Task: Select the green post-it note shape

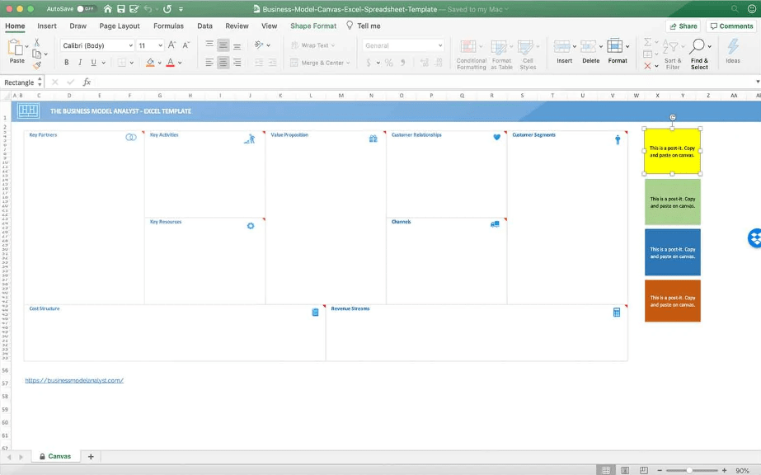Action: tap(672, 202)
